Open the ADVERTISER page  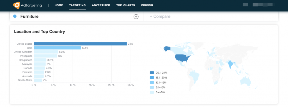[x=101, y=5]
